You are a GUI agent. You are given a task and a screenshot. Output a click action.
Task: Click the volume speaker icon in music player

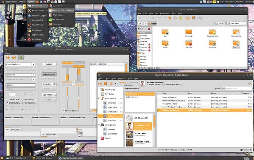(x=250, y=83)
